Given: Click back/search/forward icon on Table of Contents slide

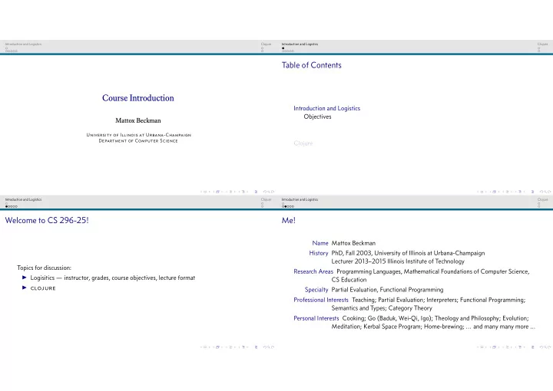Looking at the screenshot, I should coord(545,192).
